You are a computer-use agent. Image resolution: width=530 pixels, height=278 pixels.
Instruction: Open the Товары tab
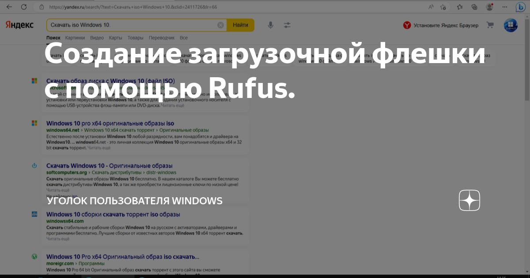tap(135, 38)
